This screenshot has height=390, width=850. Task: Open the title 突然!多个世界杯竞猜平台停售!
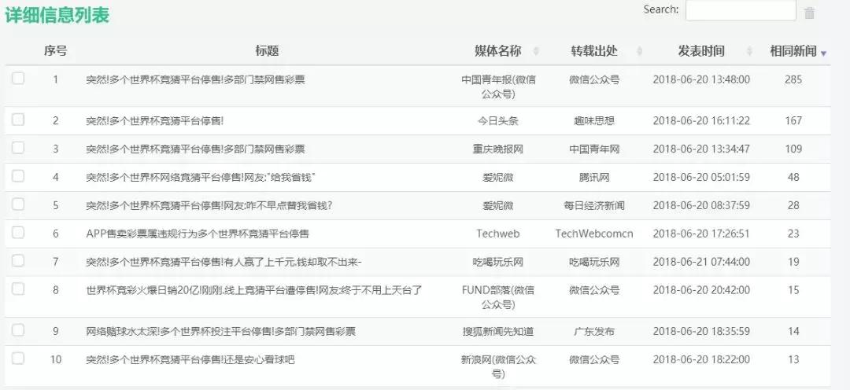(154, 121)
